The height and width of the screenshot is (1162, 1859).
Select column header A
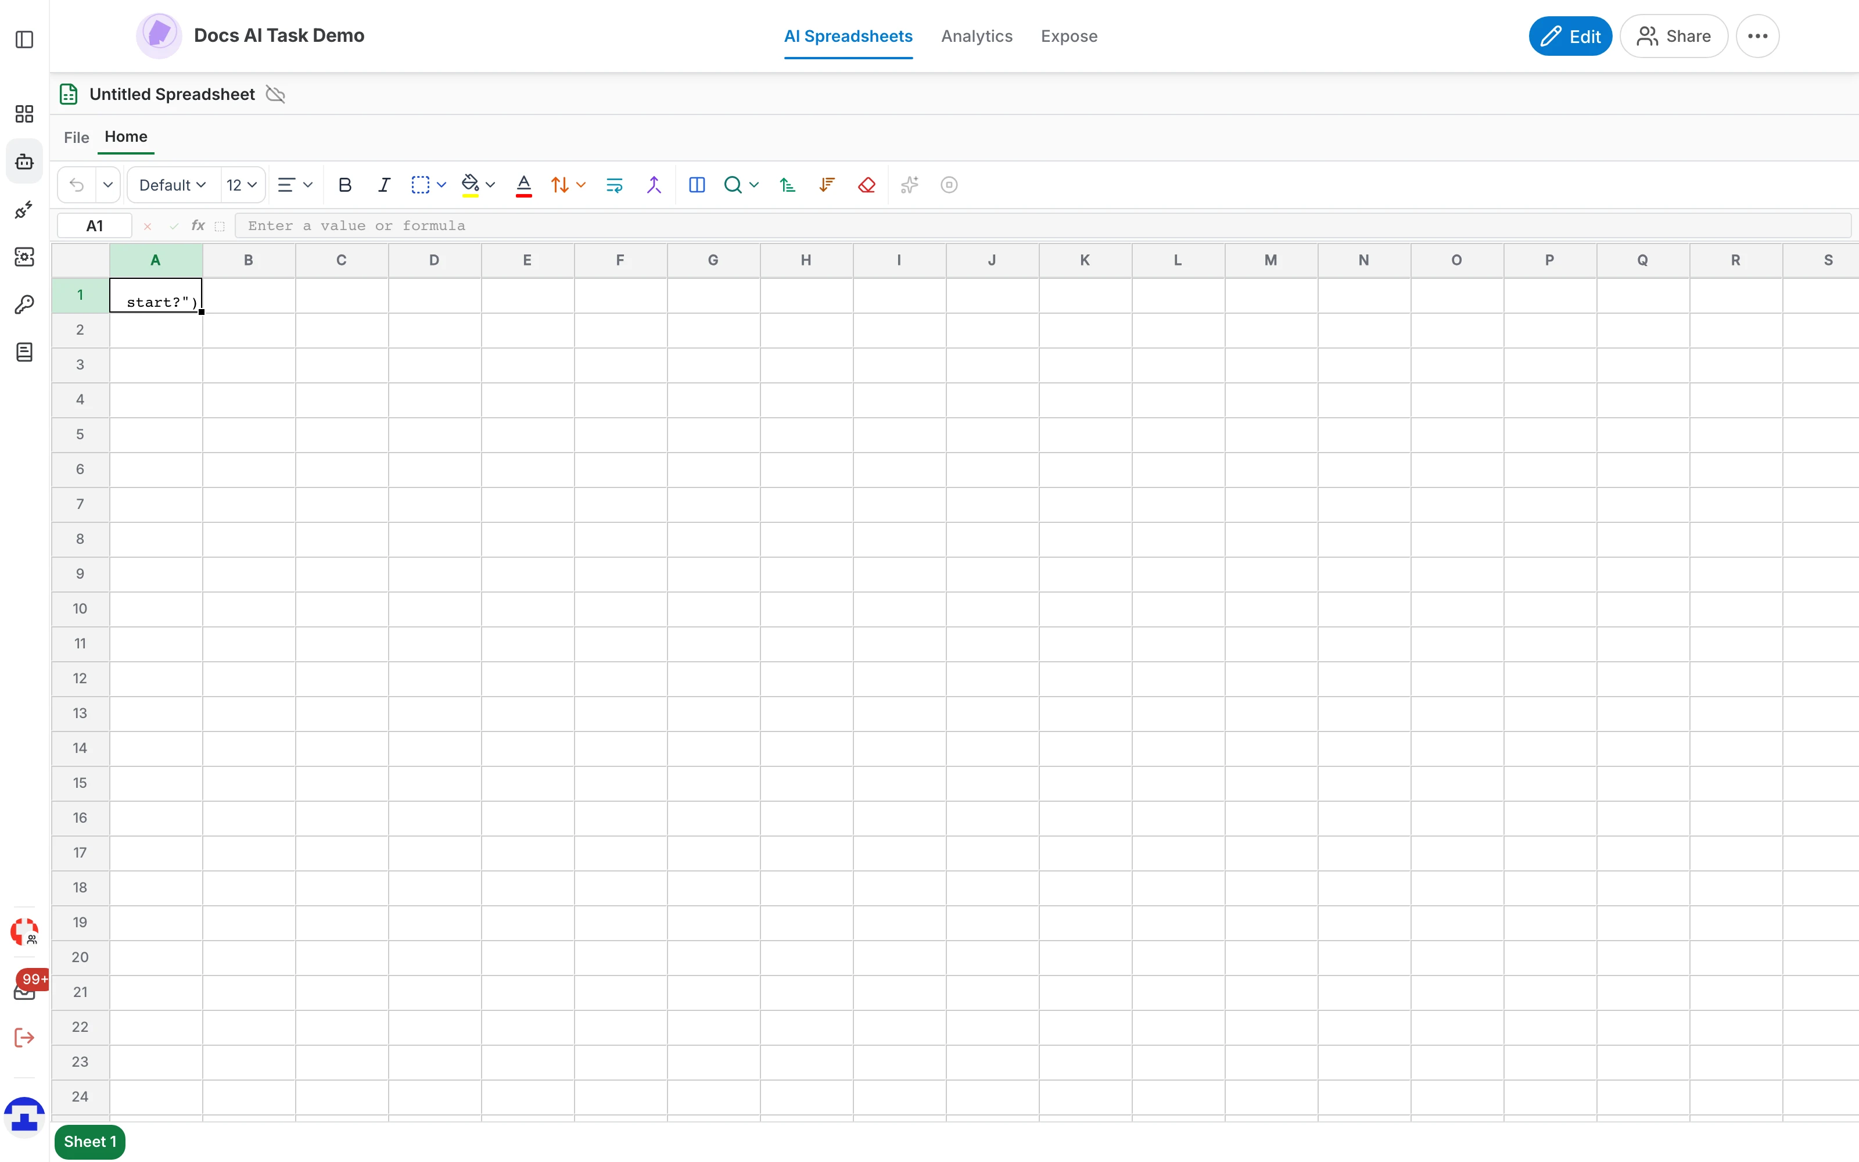[156, 260]
